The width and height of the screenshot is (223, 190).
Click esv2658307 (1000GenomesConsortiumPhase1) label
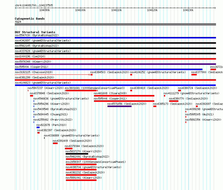coord(96,162)
